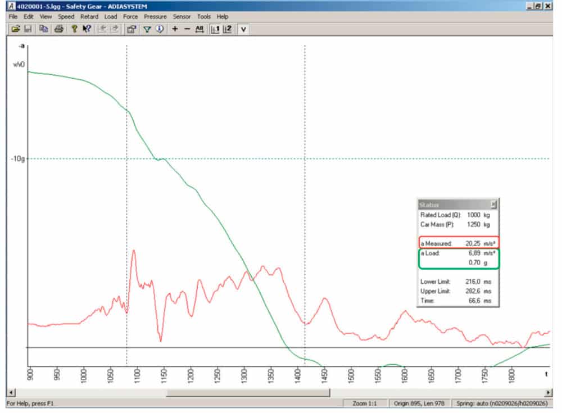Open the Help menu
Screen dimensions: 562x413
coord(223,16)
